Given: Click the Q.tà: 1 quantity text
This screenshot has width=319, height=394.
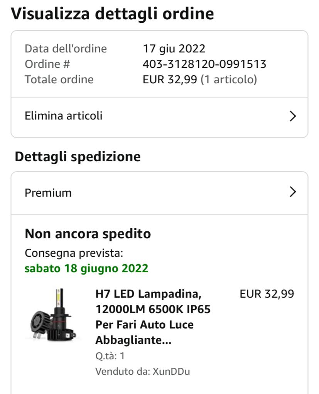Looking at the screenshot, I should 110,356.
